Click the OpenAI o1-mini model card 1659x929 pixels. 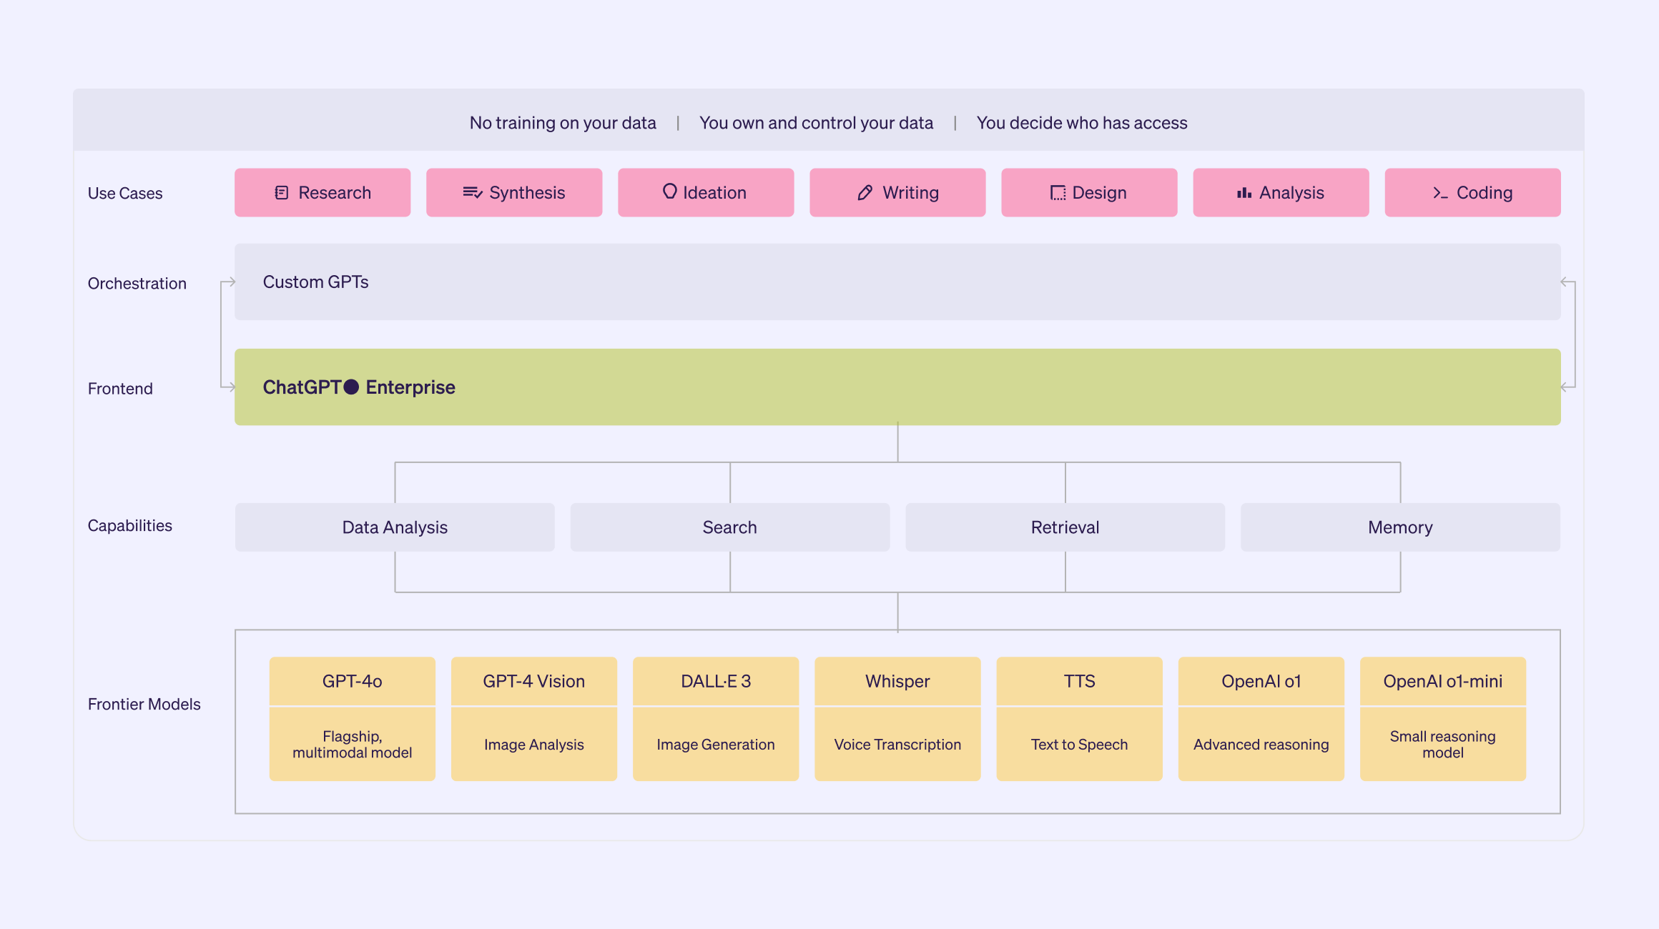[1442, 718]
